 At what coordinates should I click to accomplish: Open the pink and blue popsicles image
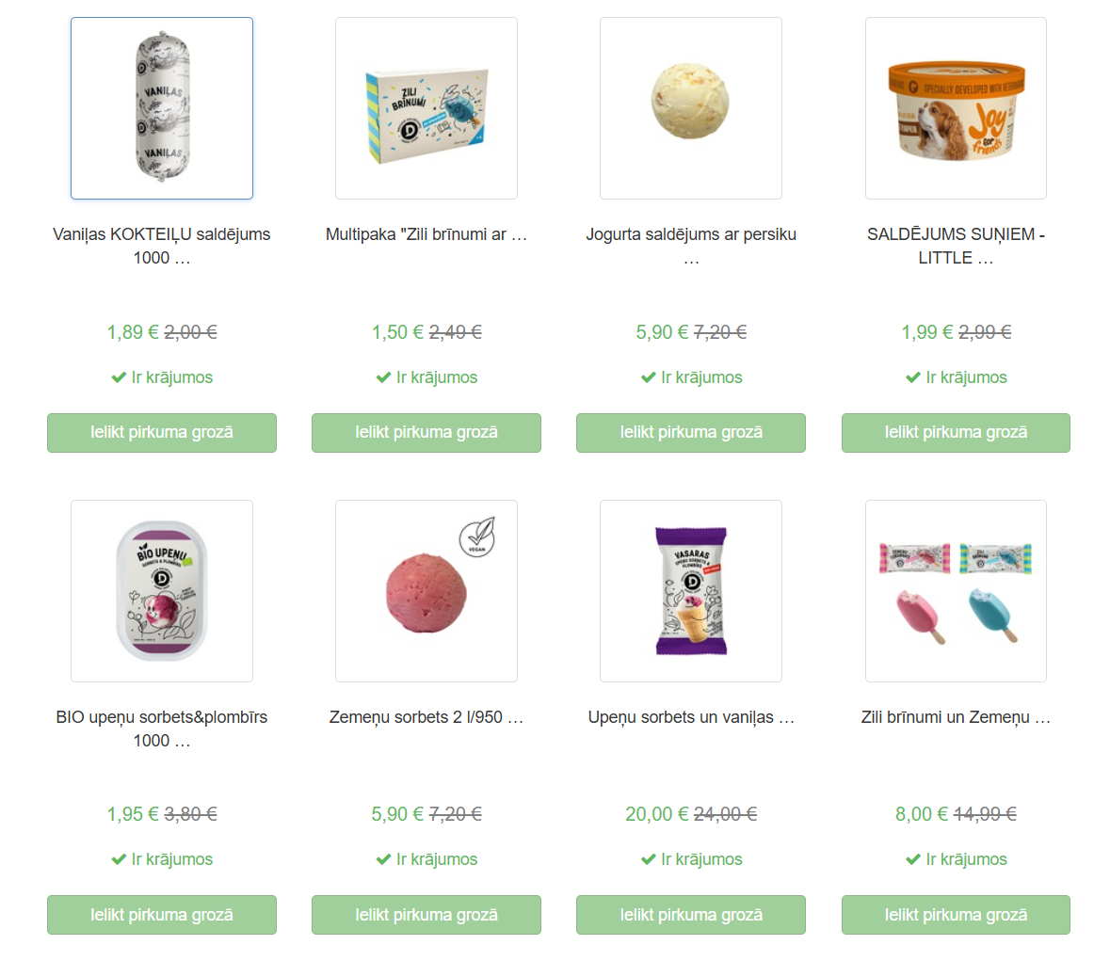click(x=956, y=591)
